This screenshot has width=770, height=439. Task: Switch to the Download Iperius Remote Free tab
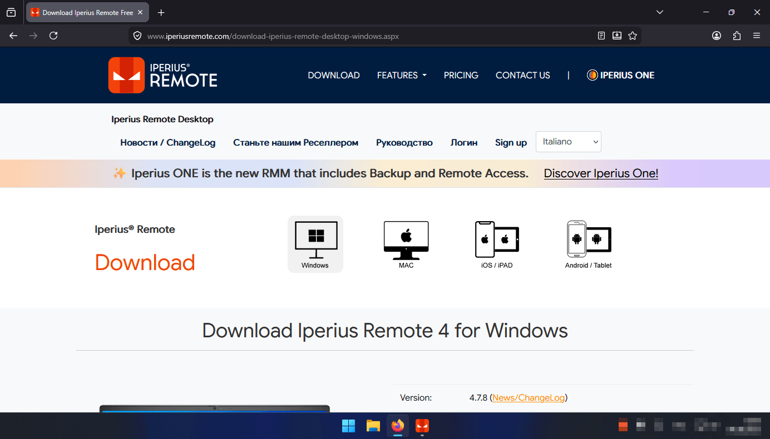(x=88, y=12)
